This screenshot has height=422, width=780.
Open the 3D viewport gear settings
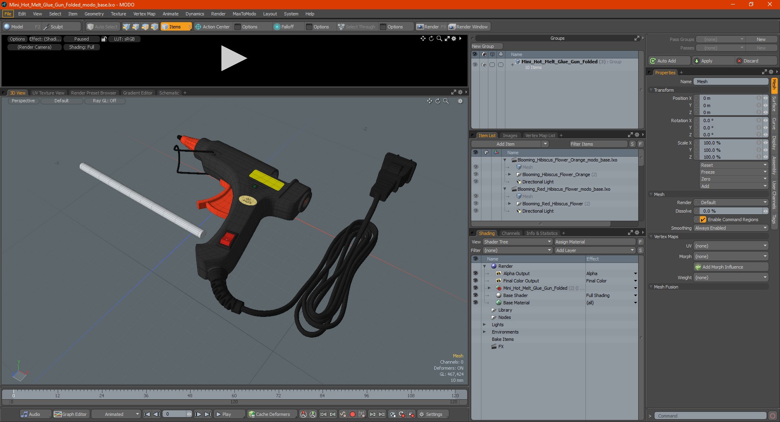pyautogui.click(x=460, y=101)
